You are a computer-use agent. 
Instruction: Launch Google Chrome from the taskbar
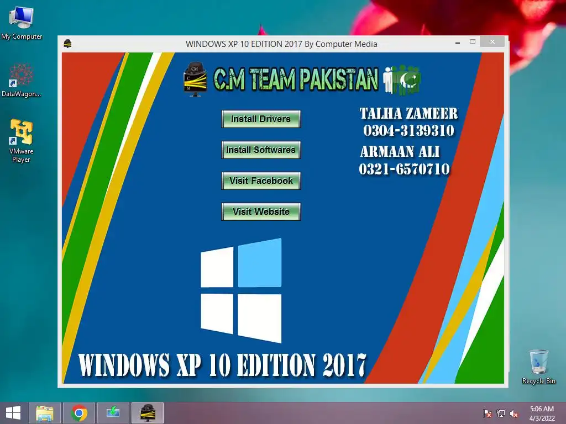79,413
